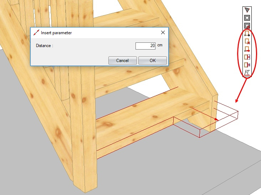Click the gray square frame with red X
The width and height of the screenshot is (261, 195).
pyautogui.click(x=247, y=26)
